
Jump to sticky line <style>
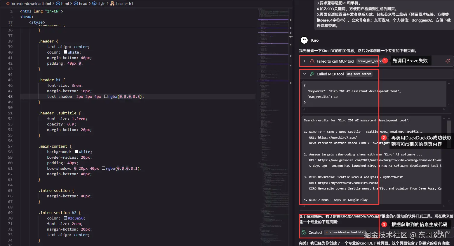pyautogui.click(x=37, y=22)
